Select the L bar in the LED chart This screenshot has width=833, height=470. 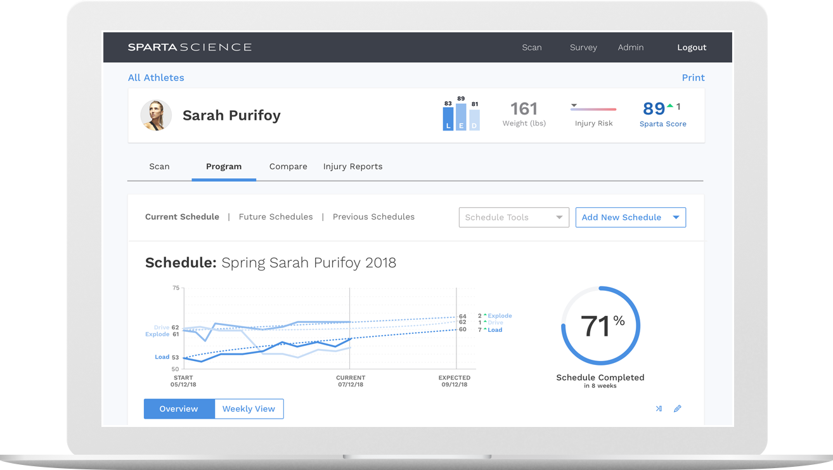tap(448, 117)
